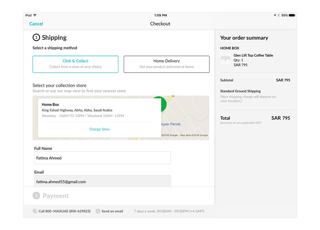Tap the Map data ©2018 Google attribution
Screen dimensions: 320x230
click(194, 135)
